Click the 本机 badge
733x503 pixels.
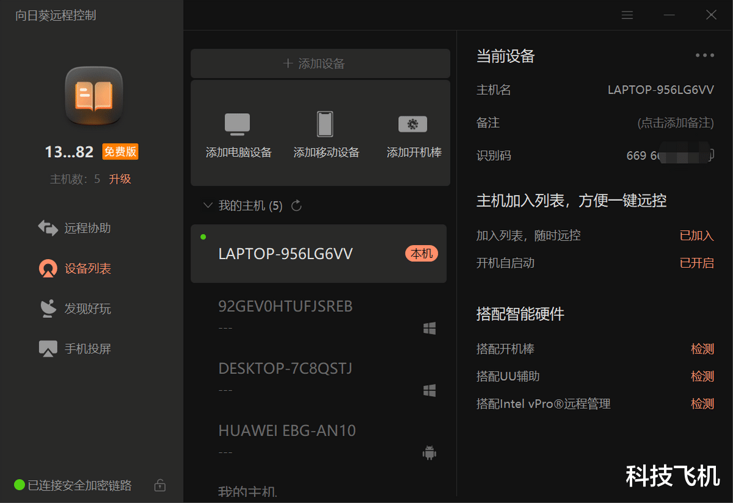pyautogui.click(x=421, y=254)
